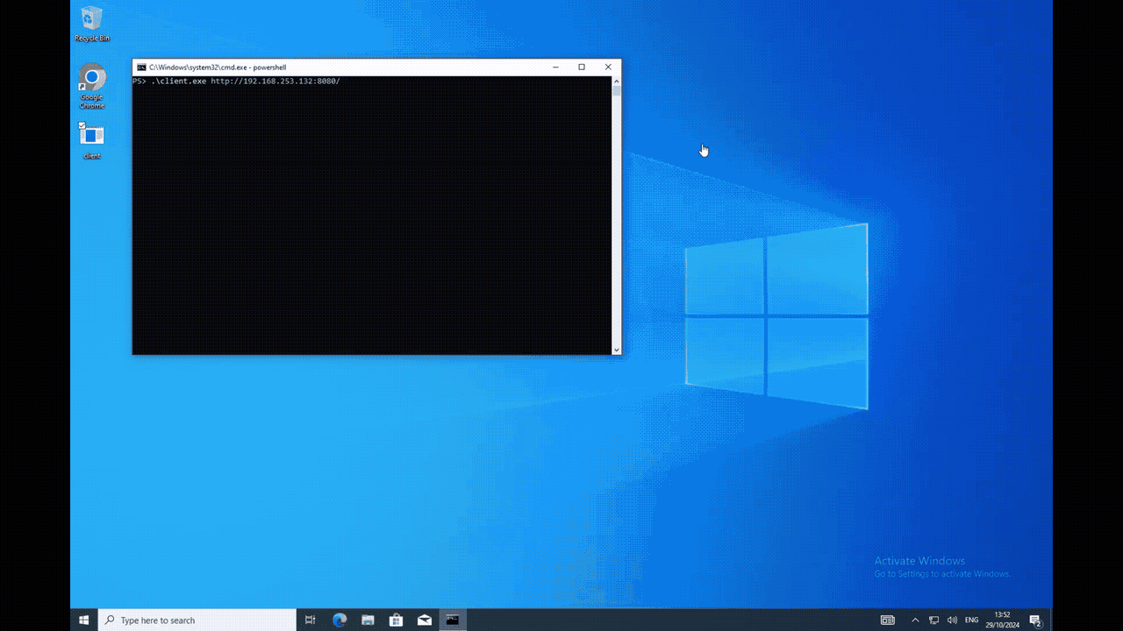The height and width of the screenshot is (631, 1123).
Task: Open the volume slider from speaker icon
Action: [x=952, y=620]
